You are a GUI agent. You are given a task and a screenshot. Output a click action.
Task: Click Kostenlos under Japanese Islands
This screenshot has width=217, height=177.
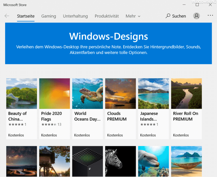148,135
